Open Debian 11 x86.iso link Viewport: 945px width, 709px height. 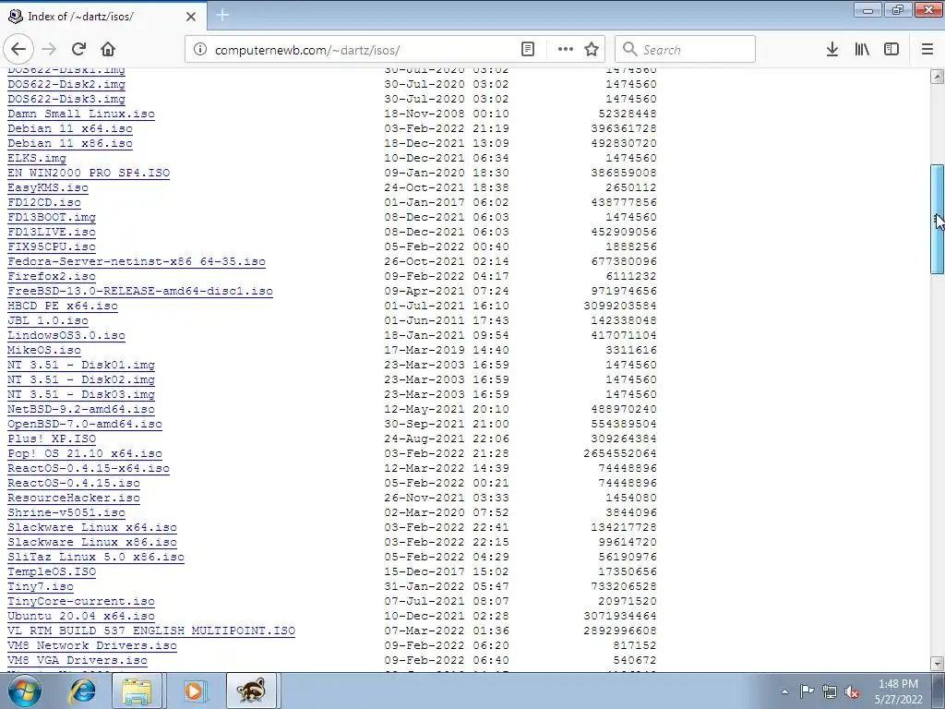pyautogui.click(x=70, y=143)
